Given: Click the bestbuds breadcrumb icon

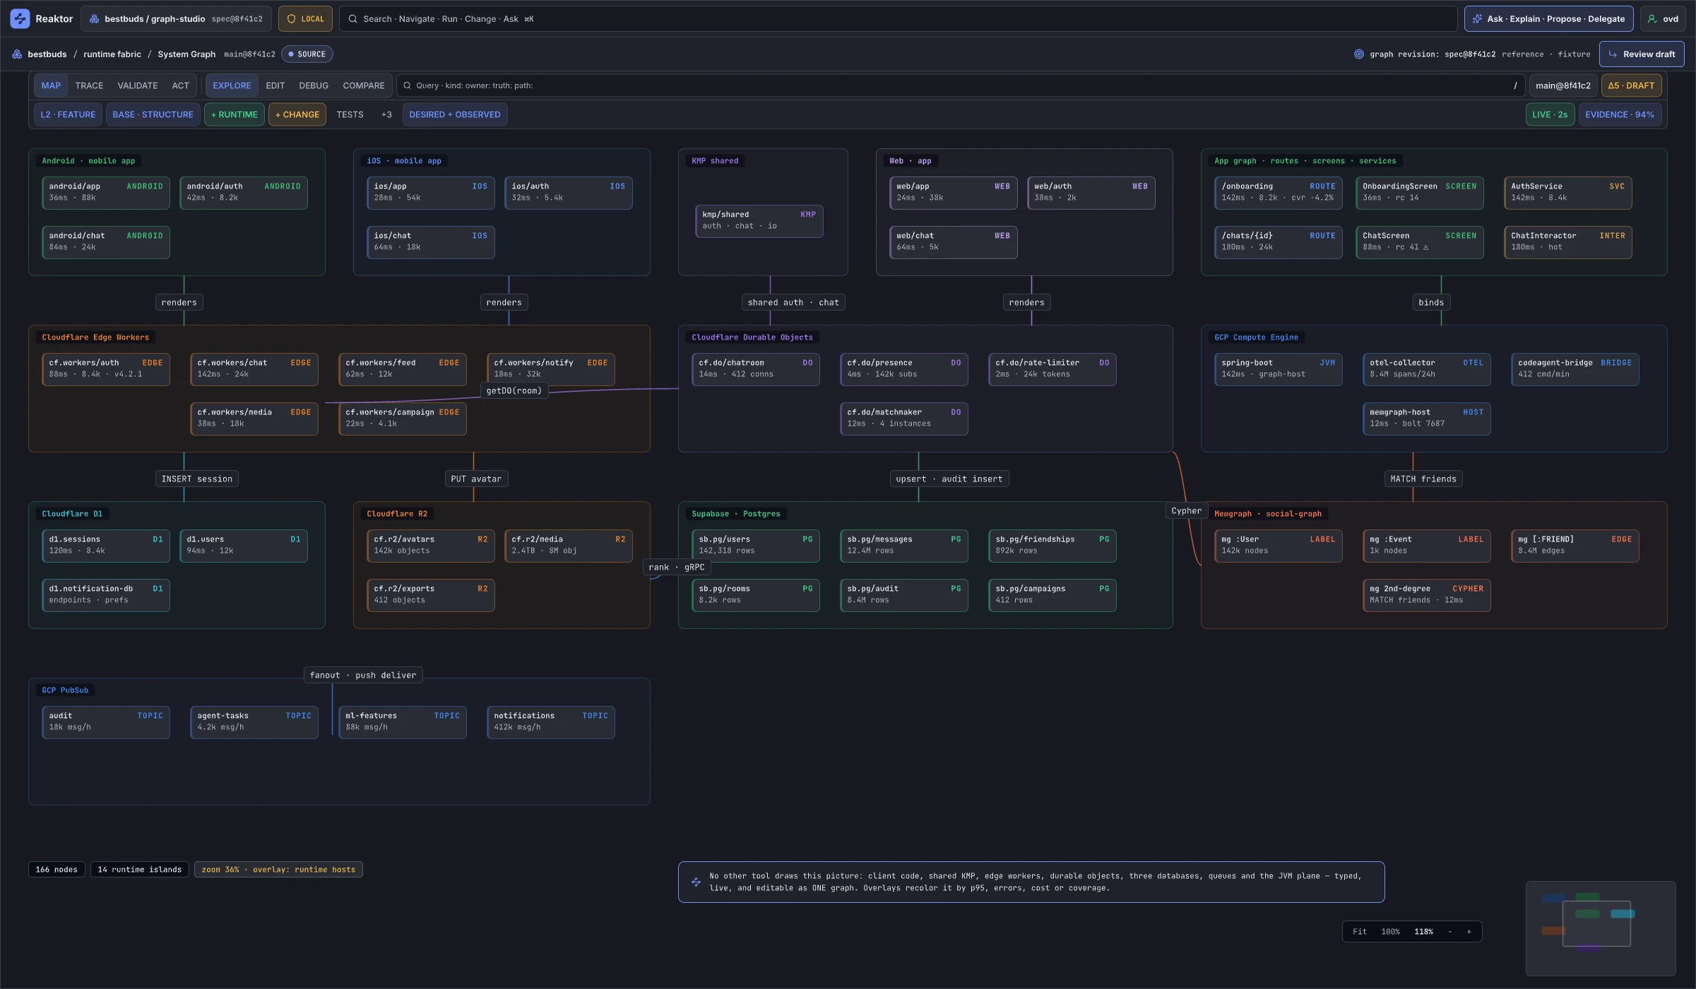Looking at the screenshot, I should tap(17, 54).
